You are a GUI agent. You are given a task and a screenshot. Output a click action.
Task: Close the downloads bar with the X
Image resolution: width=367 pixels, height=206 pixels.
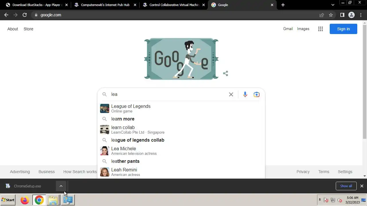point(362,186)
